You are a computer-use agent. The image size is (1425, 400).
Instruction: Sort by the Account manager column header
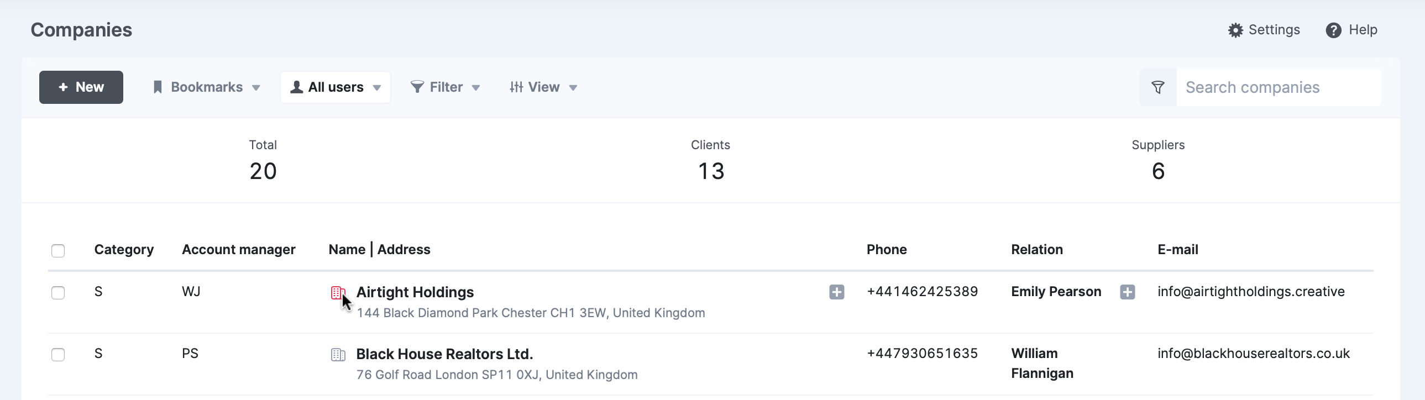tap(238, 250)
